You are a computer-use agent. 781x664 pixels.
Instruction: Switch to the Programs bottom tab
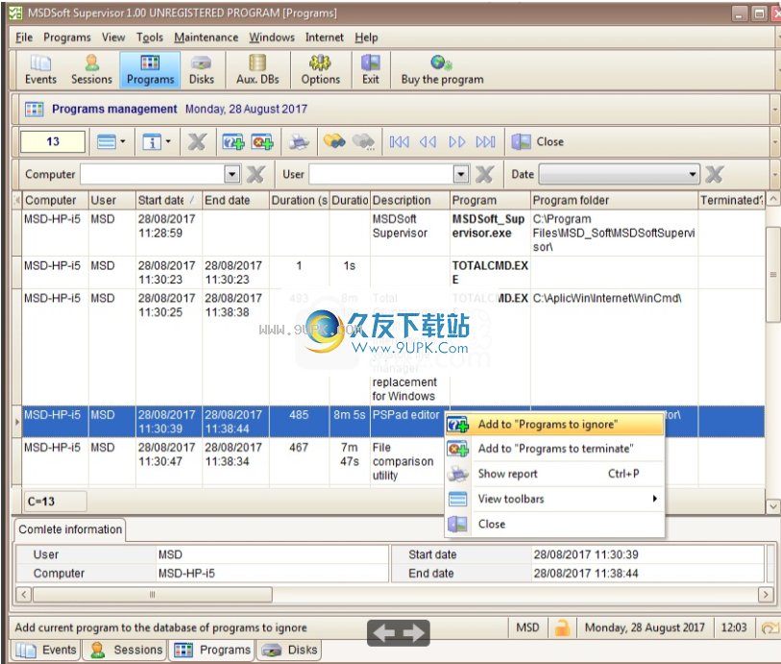(212, 650)
